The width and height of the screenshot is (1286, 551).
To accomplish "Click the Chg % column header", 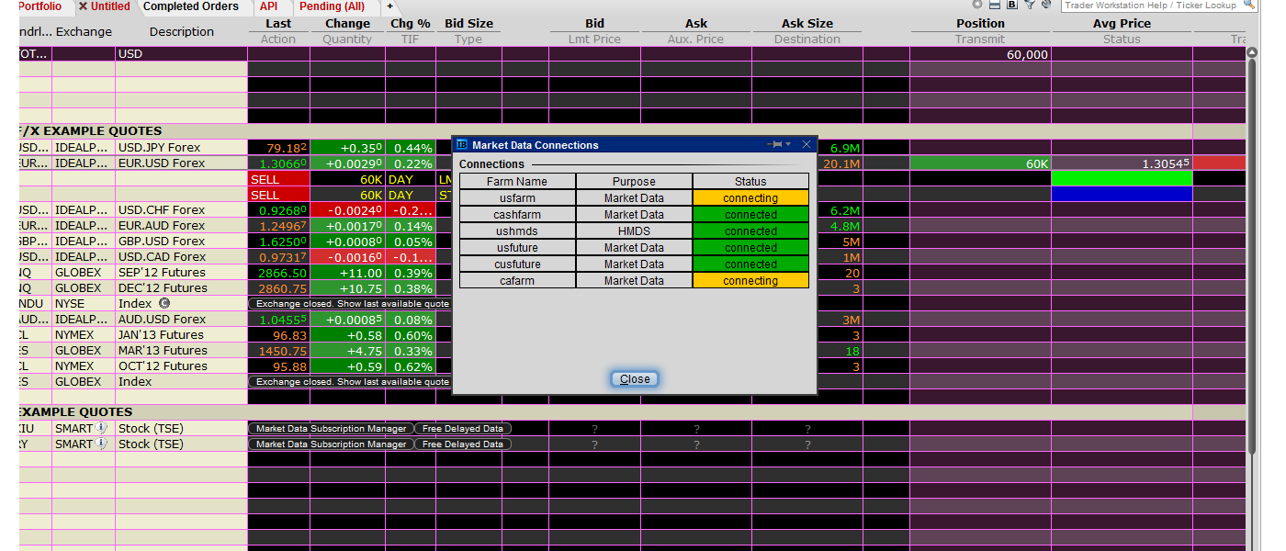I will [410, 24].
